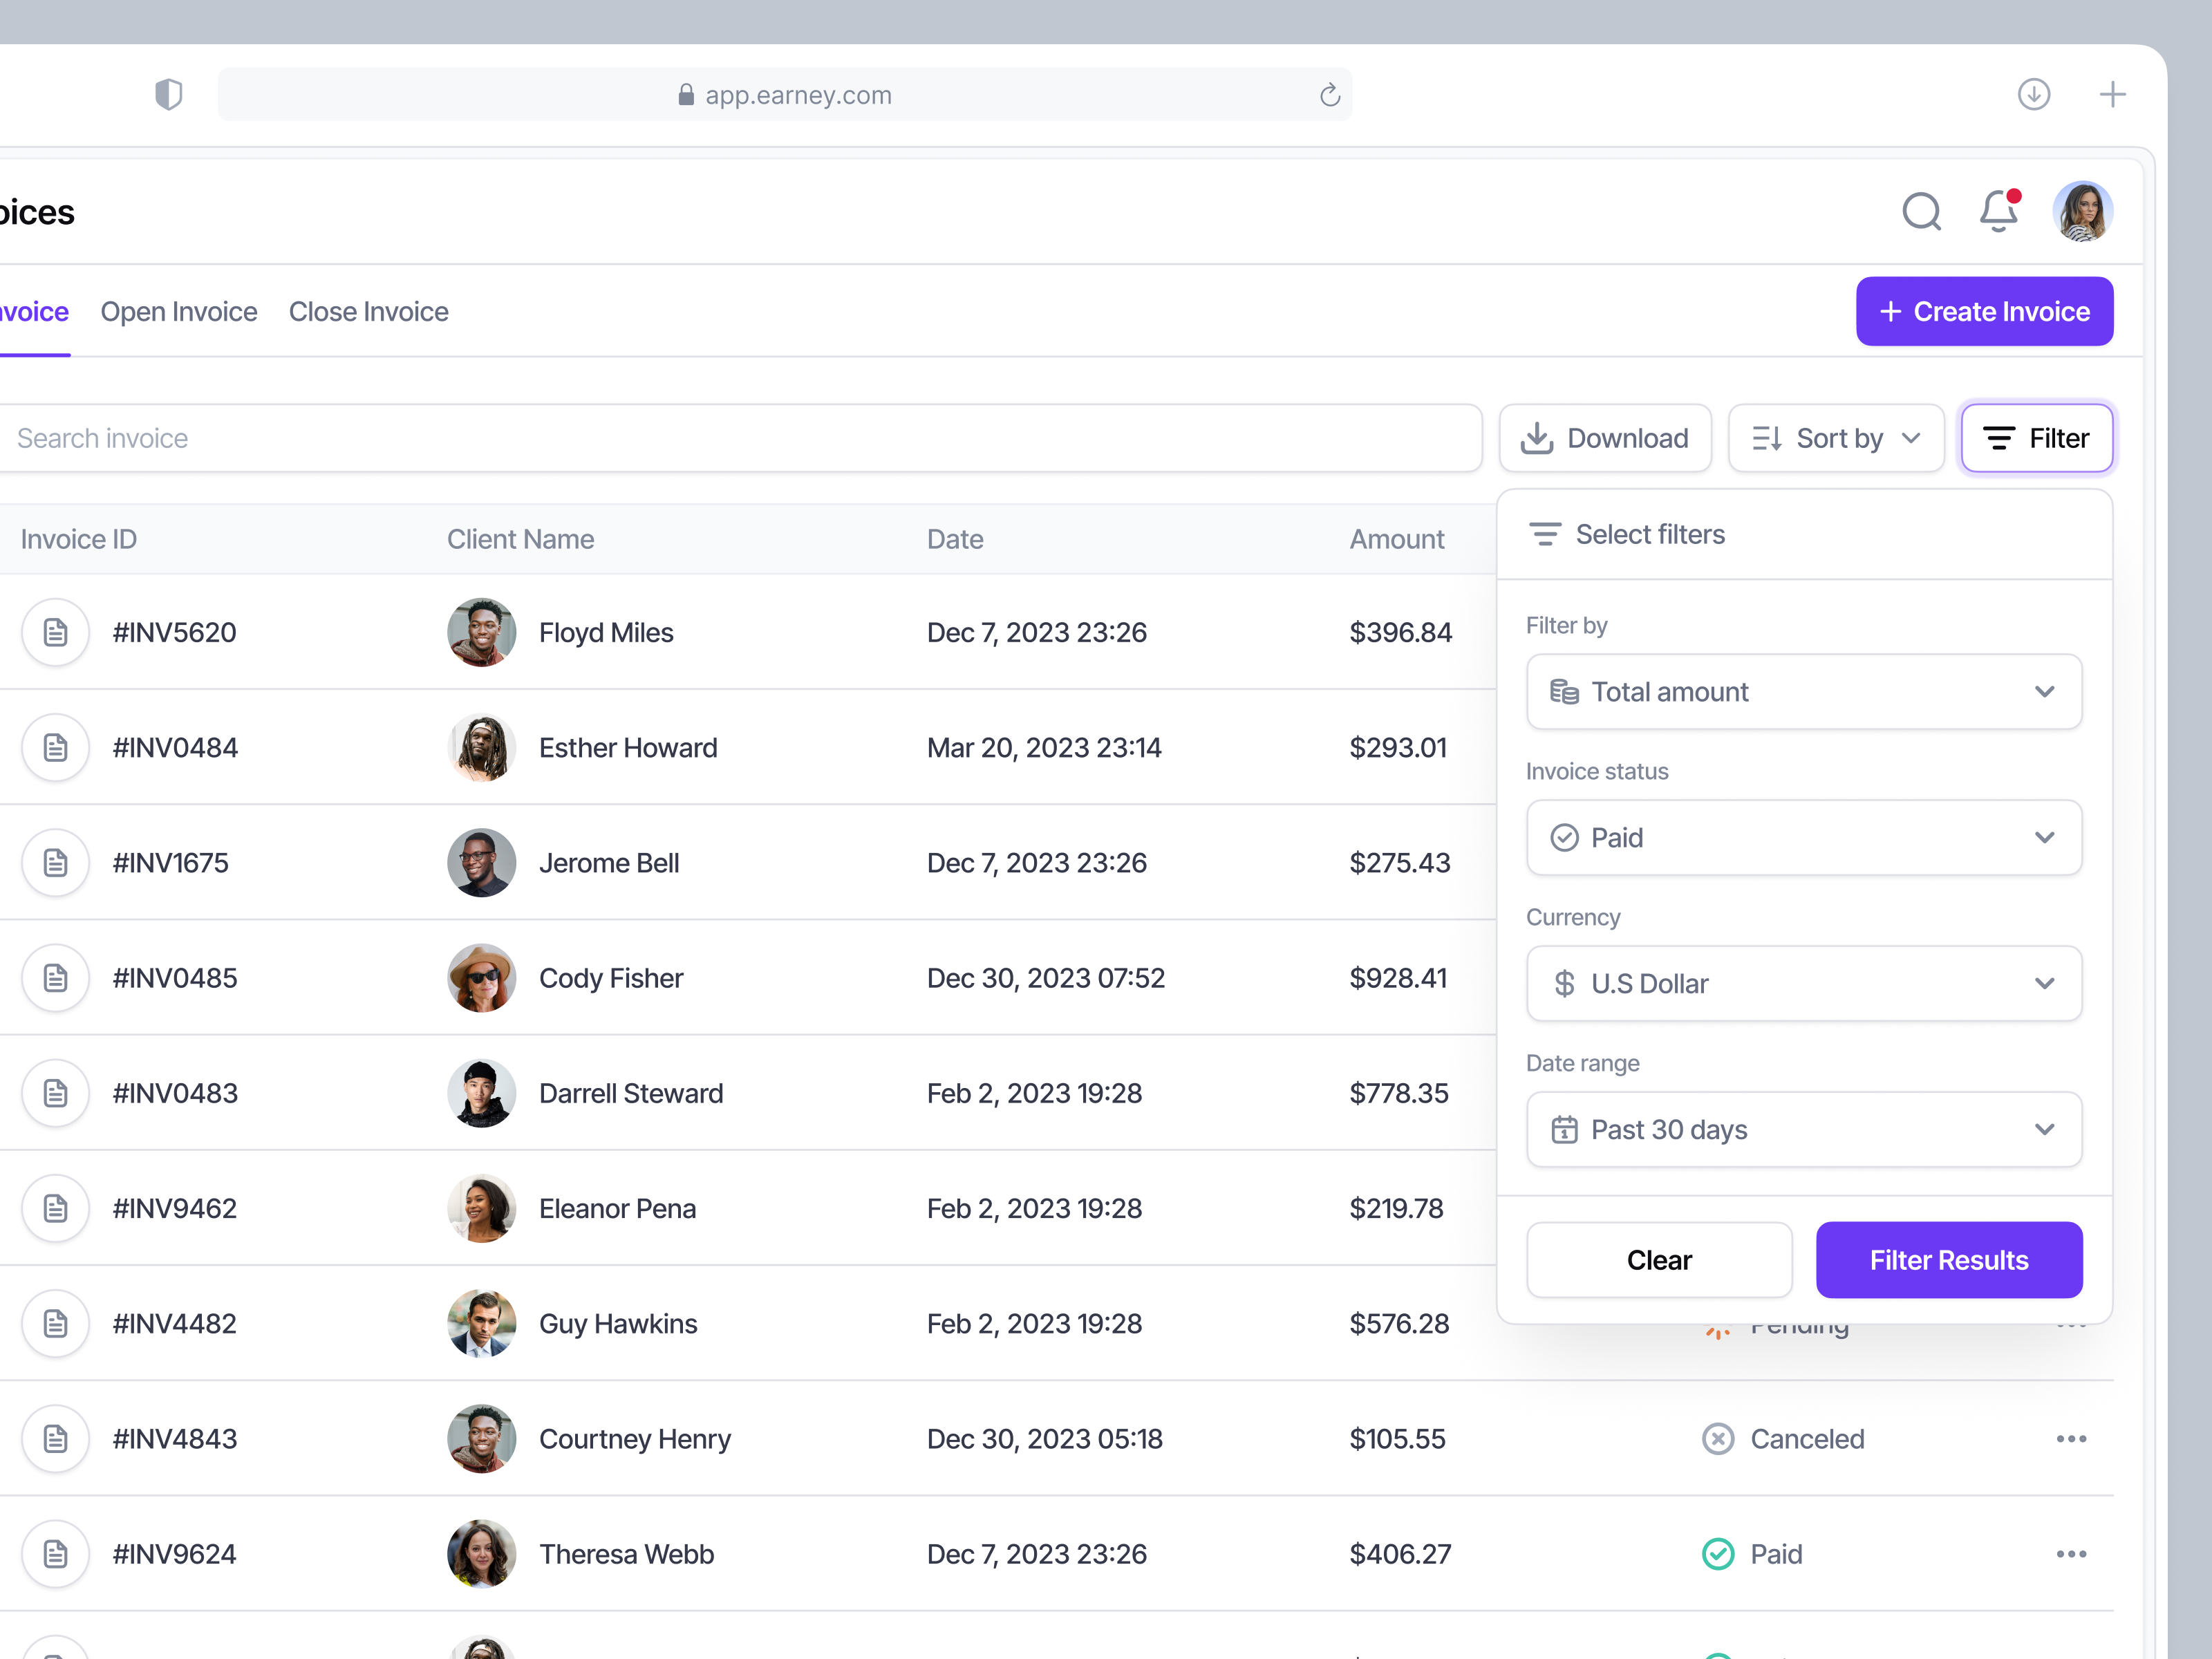Switch to the Open Invoice tab
Screen dimensions: 2212x1659
pos(179,311)
